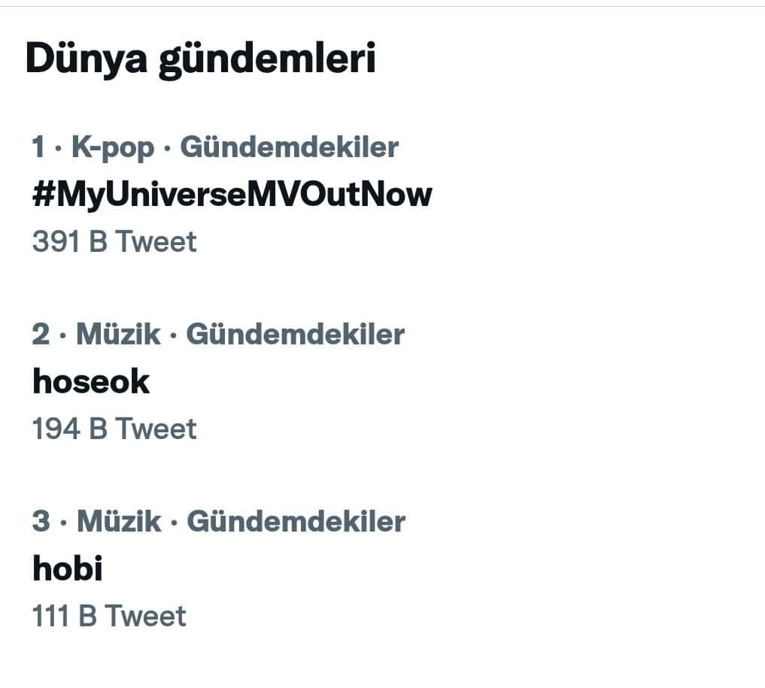Open the #MyUniverseMVOutNow trending hashtag
Screen dimensions: 765x688
(x=232, y=195)
